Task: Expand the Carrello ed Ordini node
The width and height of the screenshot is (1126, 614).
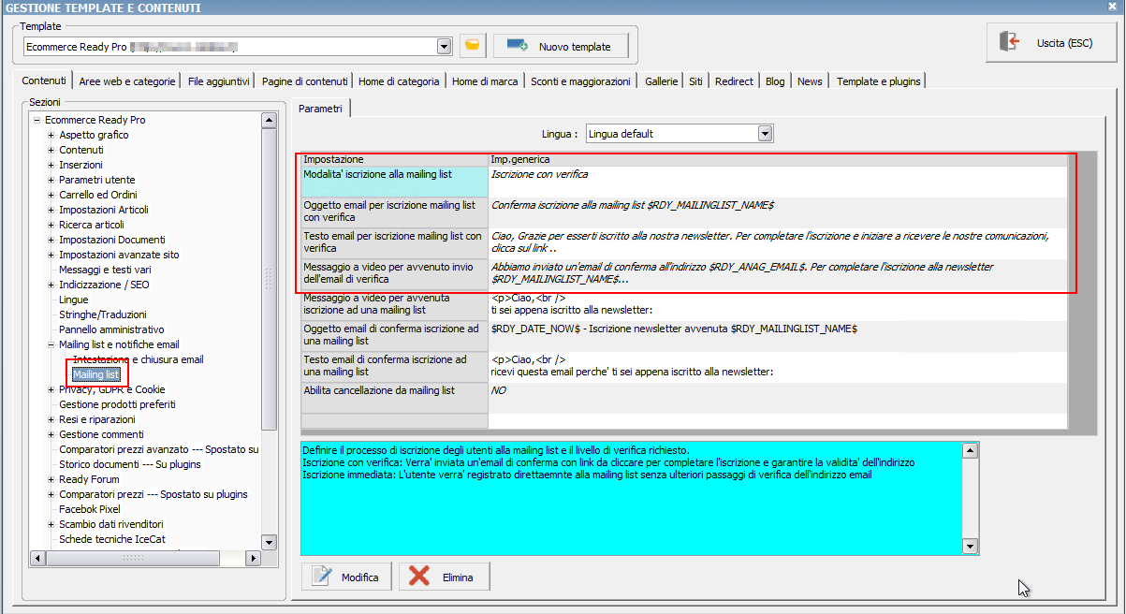Action: 51,195
